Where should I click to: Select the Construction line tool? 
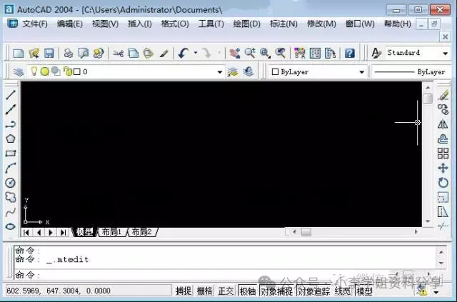tap(11, 109)
